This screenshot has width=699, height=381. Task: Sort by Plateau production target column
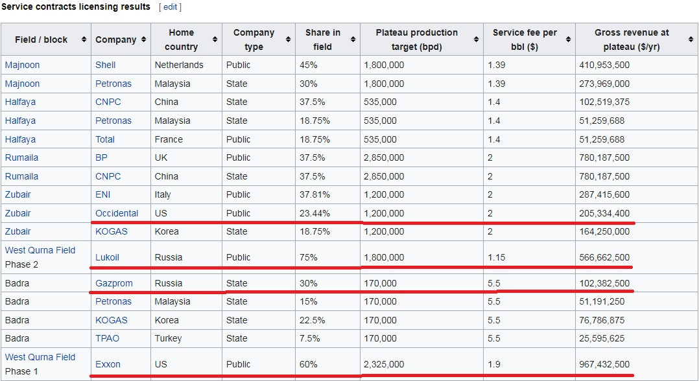coord(476,40)
